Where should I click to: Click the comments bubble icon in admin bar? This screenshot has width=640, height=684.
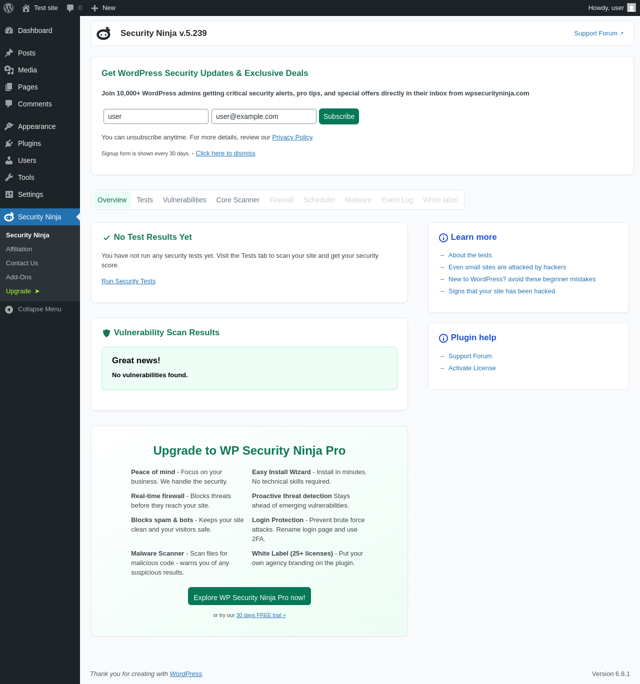pyautogui.click(x=70, y=8)
